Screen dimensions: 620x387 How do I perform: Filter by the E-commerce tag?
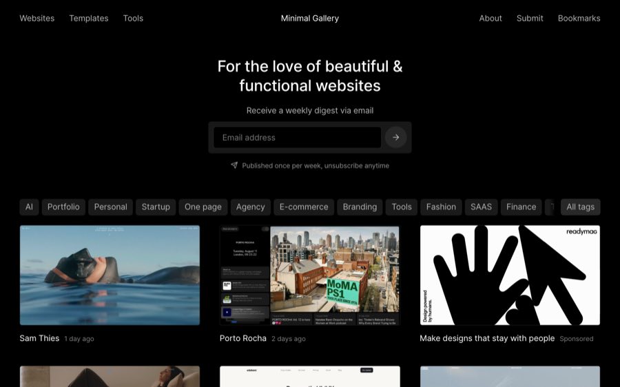click(x=304, y=207)
